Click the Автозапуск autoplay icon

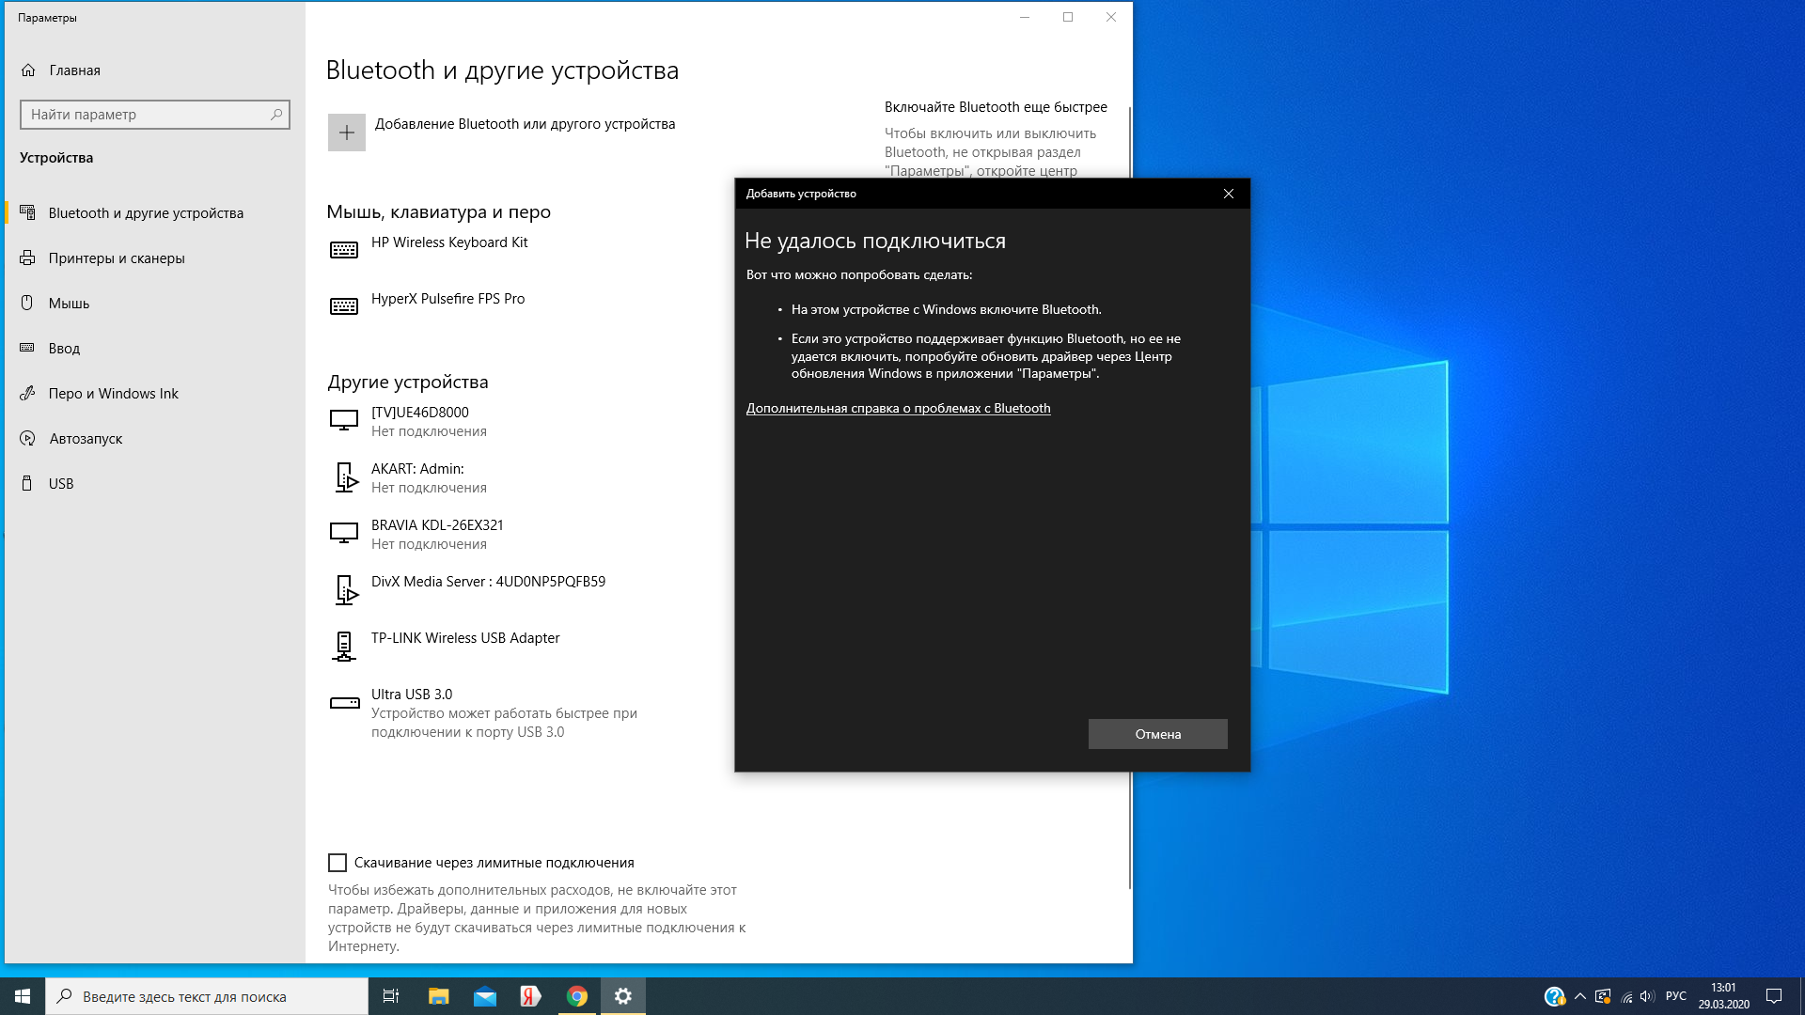[x=27, y=438]
